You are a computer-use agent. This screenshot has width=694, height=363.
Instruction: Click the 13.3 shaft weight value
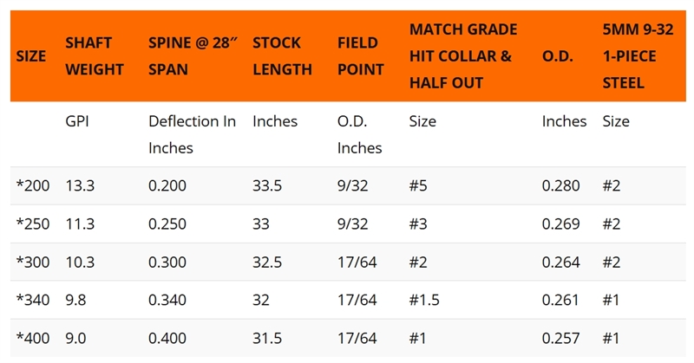click(81, 185)
